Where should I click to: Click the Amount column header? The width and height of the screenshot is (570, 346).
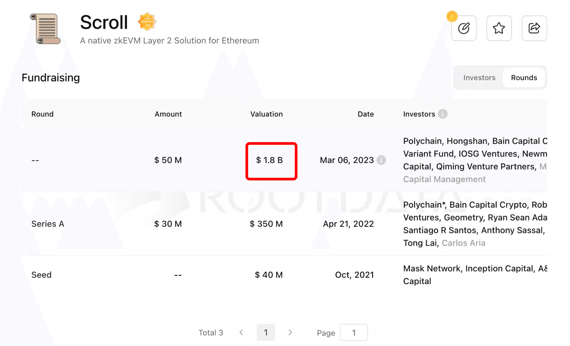(168, 114)
